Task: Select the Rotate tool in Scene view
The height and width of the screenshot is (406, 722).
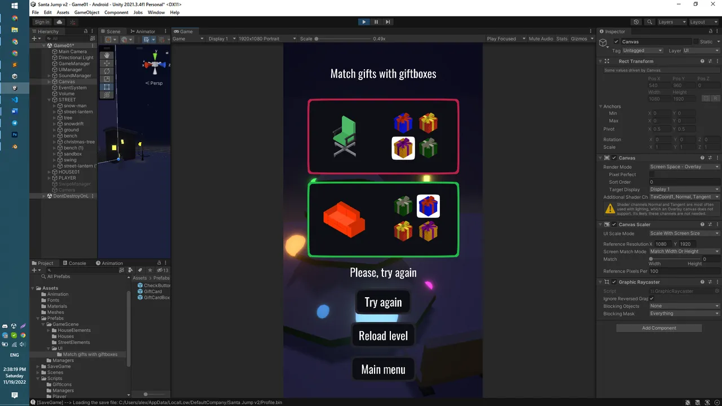Action: click(107, 72)
